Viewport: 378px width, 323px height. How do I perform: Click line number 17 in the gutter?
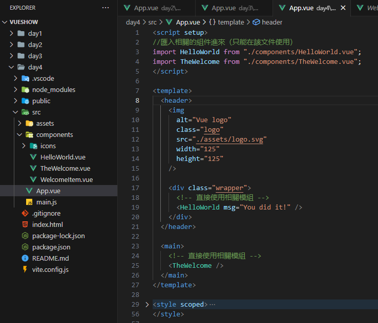click(135, 188)
